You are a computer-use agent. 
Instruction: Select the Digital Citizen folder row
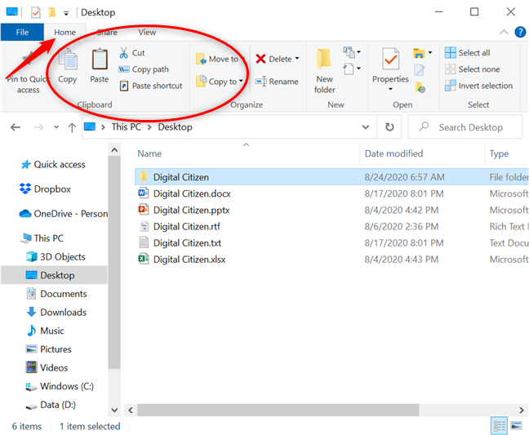(x=331, y=177)
